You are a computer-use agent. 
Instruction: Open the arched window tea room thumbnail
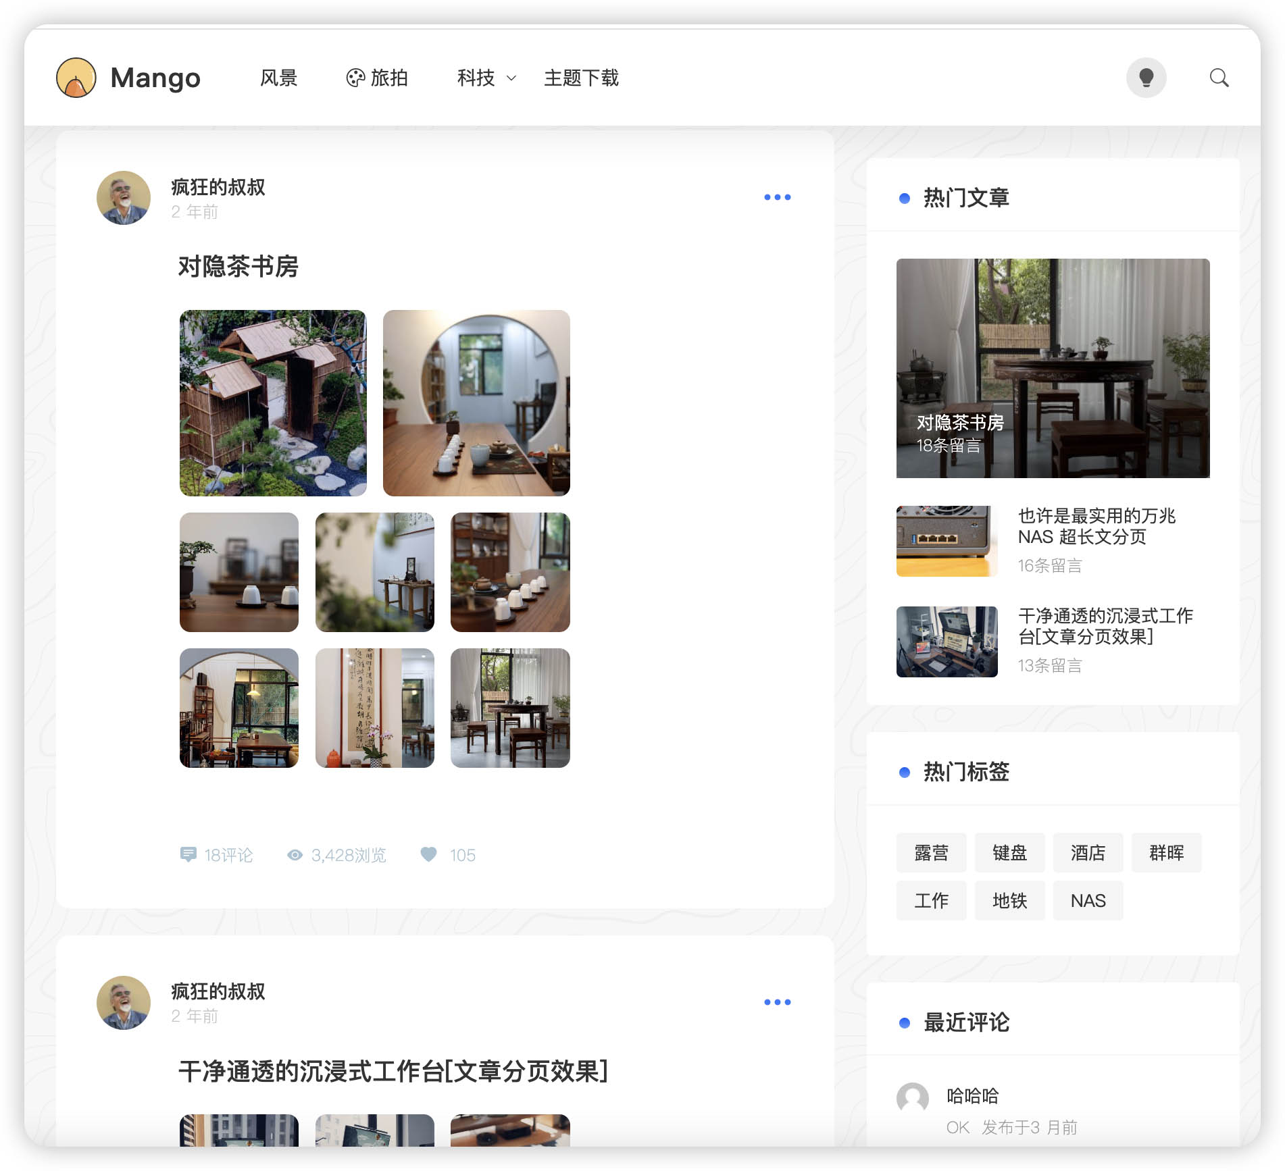pyautogui.click(x=239, y=708)
